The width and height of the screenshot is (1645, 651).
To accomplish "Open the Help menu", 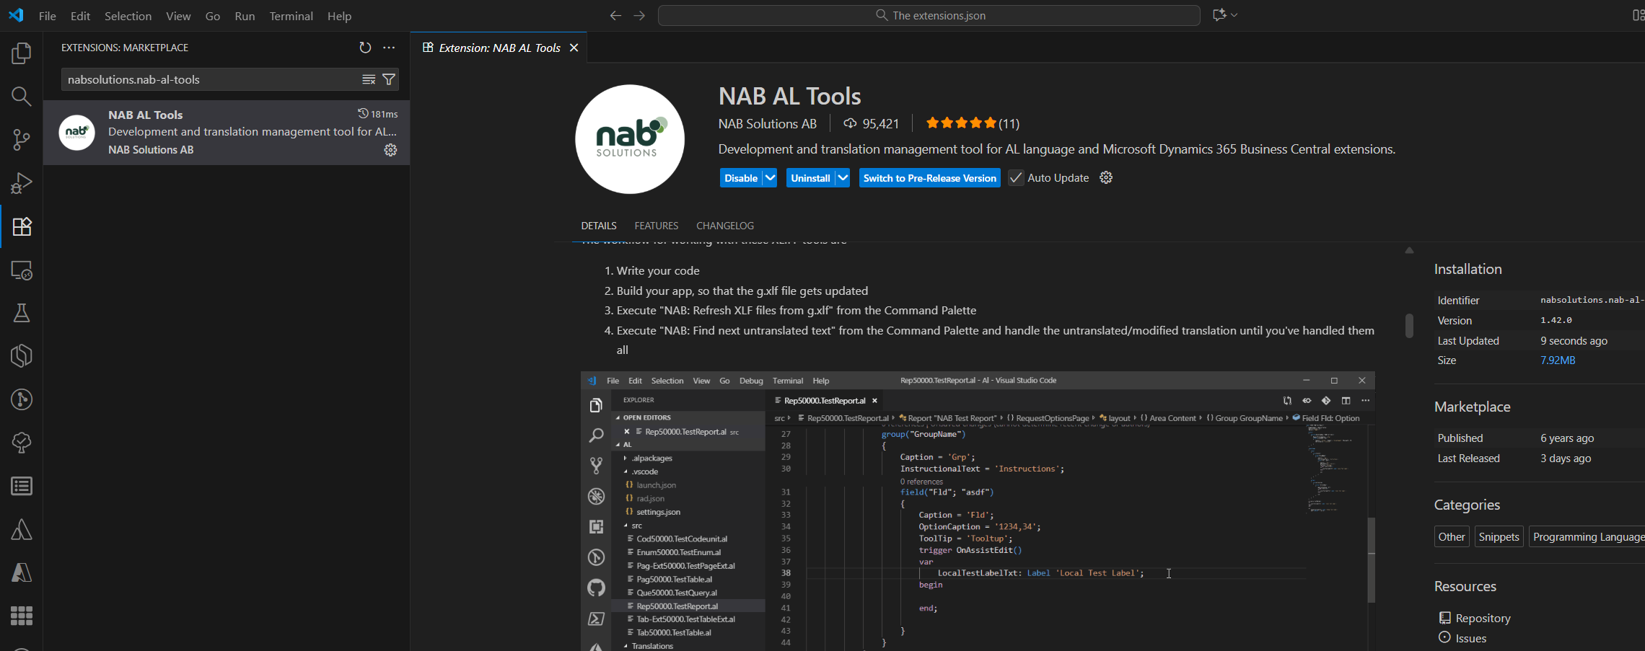I will [x=339, y=16].
